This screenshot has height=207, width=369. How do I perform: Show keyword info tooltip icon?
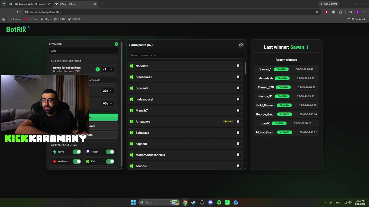(x=116, y=44)
